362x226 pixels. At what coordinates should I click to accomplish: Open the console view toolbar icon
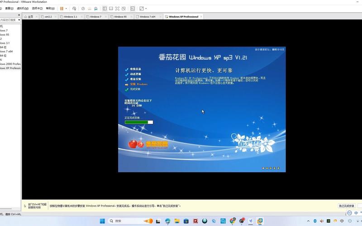[133, 9]
